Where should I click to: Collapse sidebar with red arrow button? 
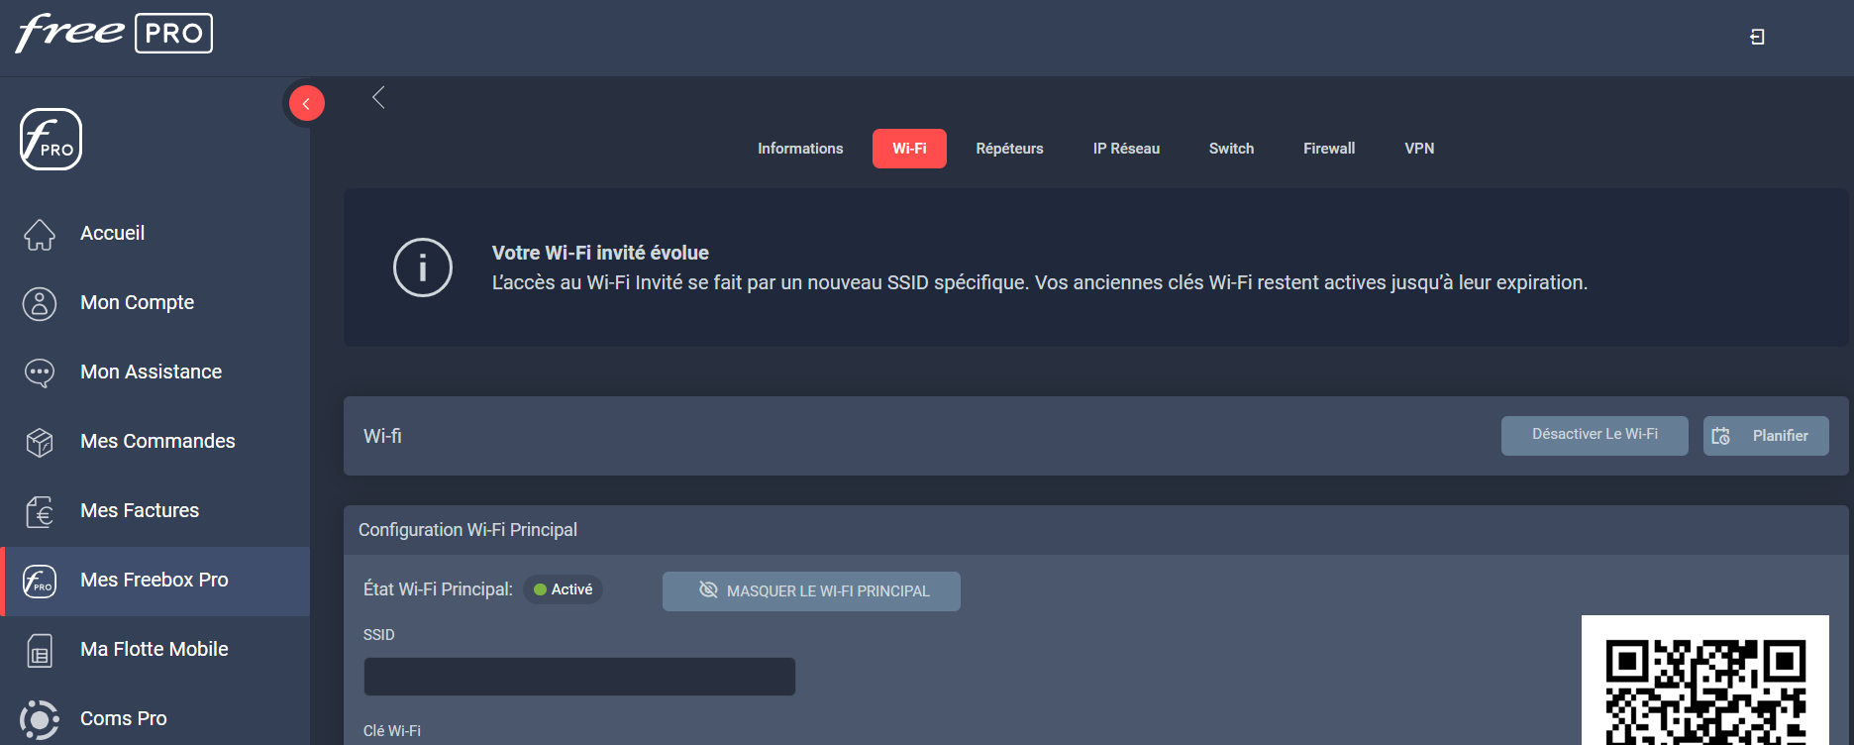pos(306,103)
